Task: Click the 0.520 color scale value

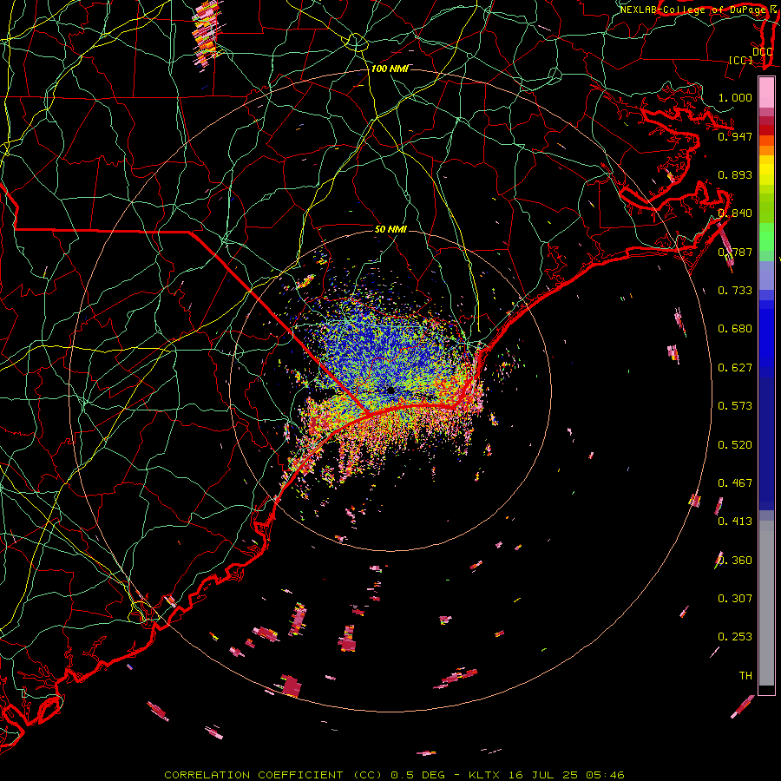Action: (735, 445)
